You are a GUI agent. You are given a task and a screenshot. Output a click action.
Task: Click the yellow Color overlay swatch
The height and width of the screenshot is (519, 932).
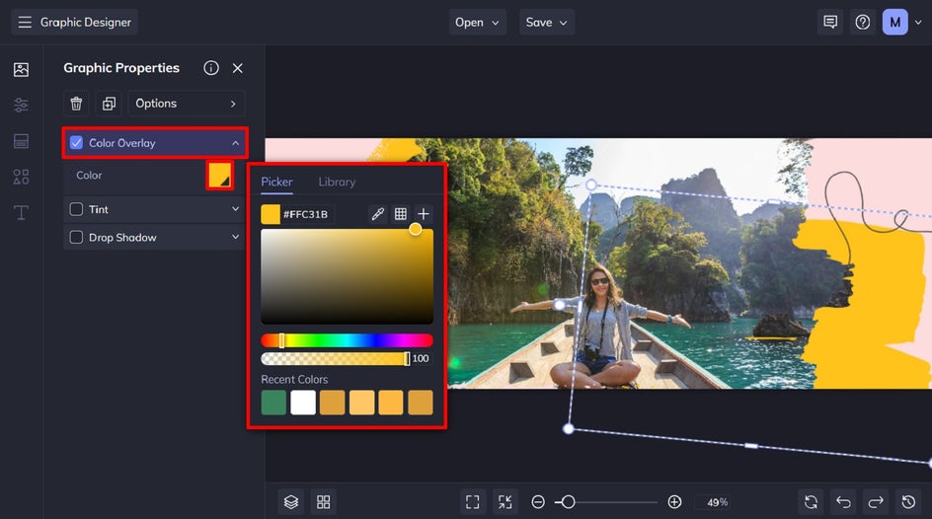coord(219,176)
